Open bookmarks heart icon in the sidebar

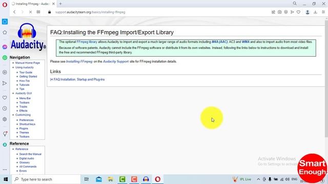click(5, 98)
